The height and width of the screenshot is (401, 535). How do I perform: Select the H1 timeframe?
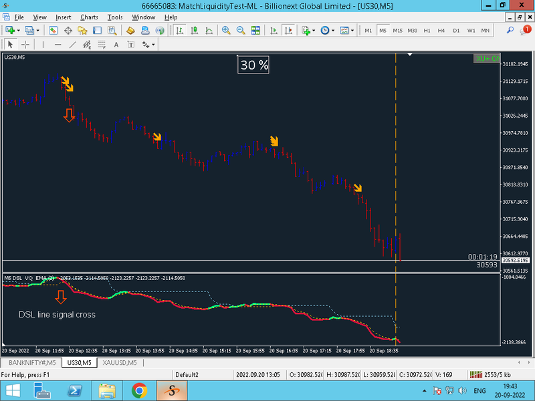[427, 30]
